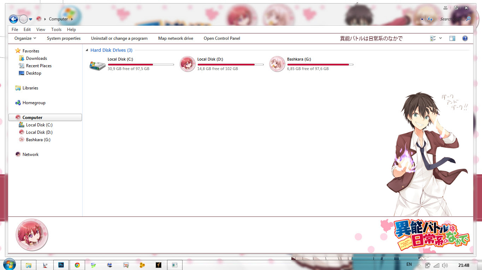The image size is (482, 270).
Task: Open the More view options arrow
Action: [440, 38]
